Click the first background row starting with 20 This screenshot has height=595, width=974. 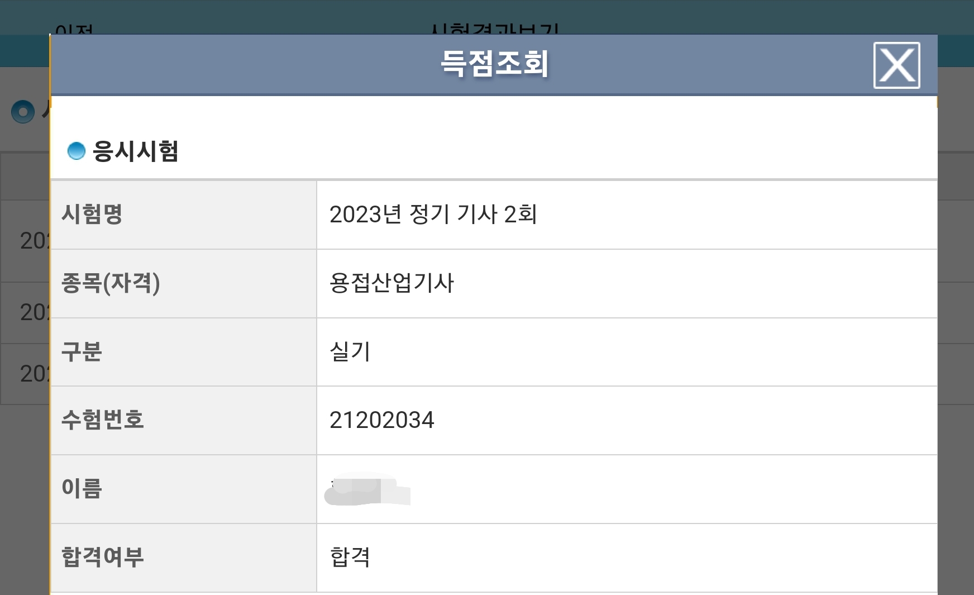[x=34, y=241]
